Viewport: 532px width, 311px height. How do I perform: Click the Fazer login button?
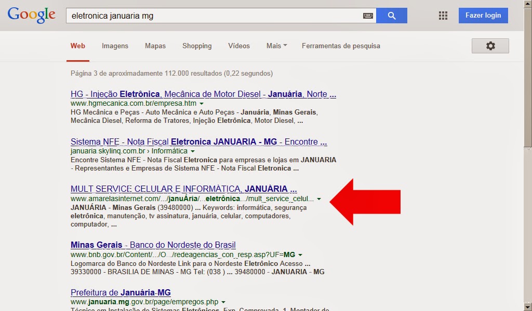pyautogui.click(x=483, y=16)
